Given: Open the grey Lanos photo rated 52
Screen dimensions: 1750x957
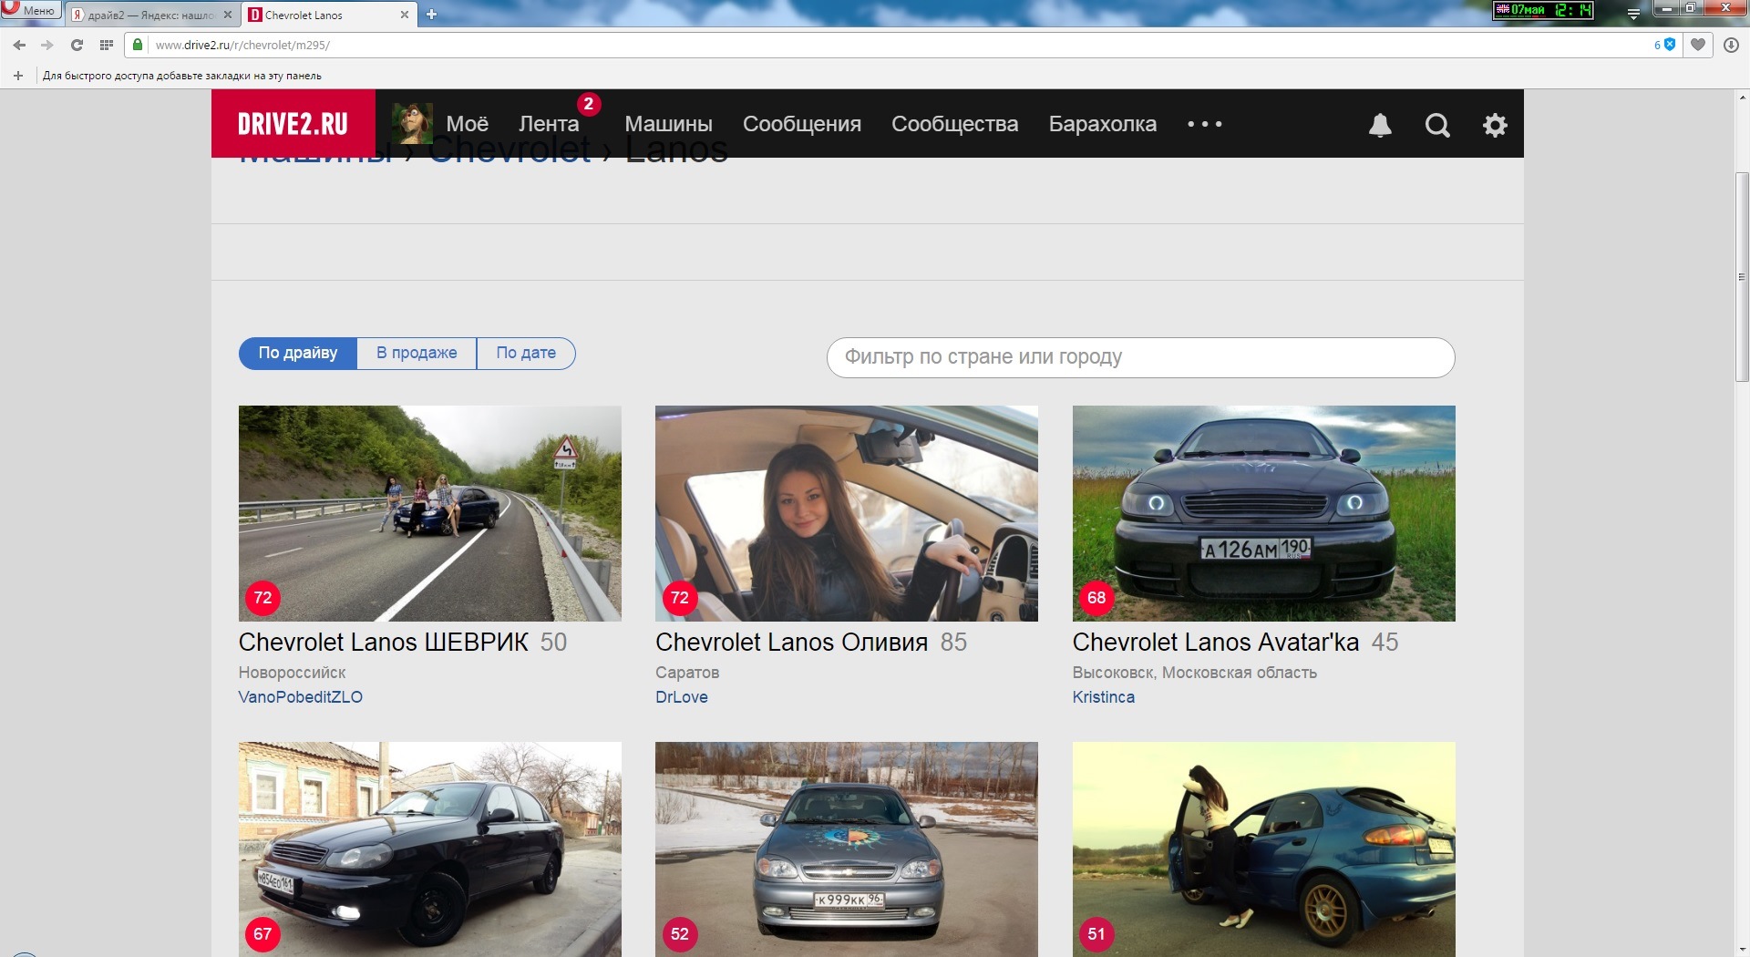Looking at the screenshot, I should point(847,849).
